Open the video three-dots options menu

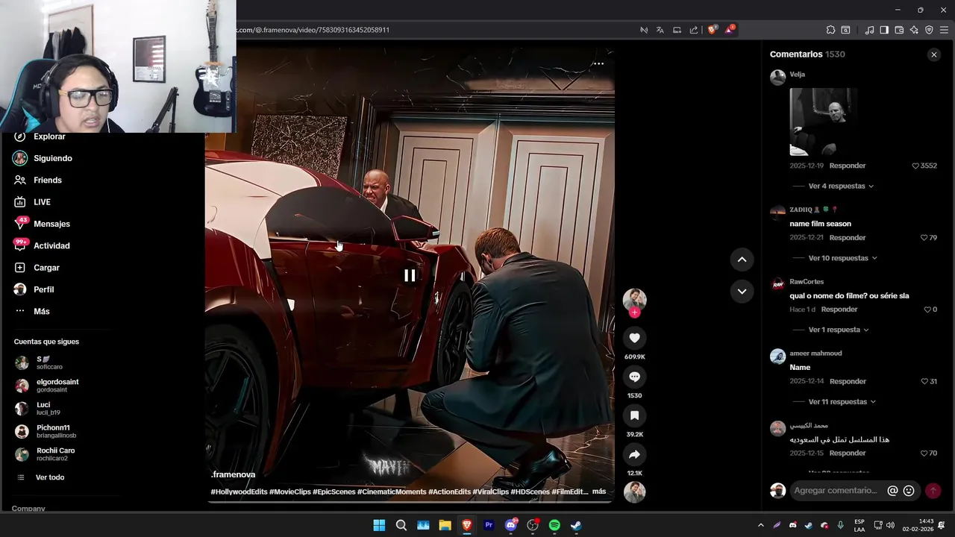click(x=598, y=63)
